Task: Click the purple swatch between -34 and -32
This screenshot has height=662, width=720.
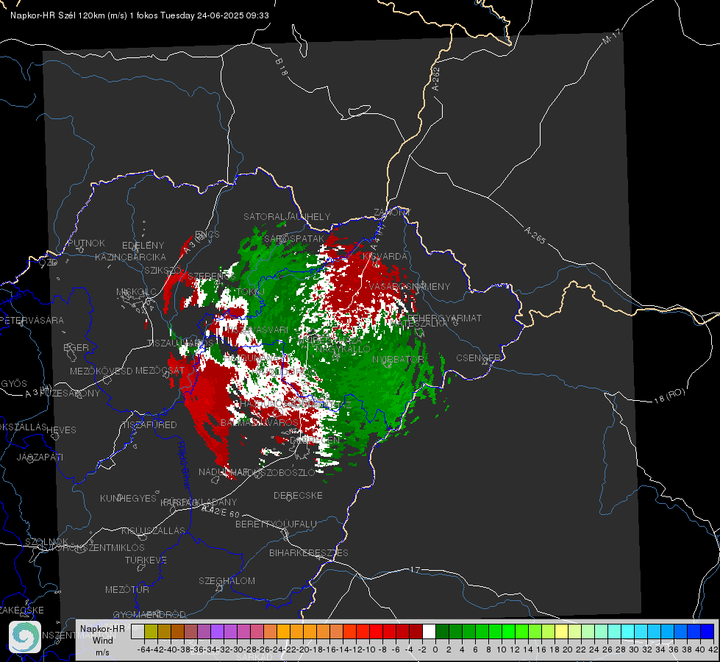Action: (x=217, y=632)
